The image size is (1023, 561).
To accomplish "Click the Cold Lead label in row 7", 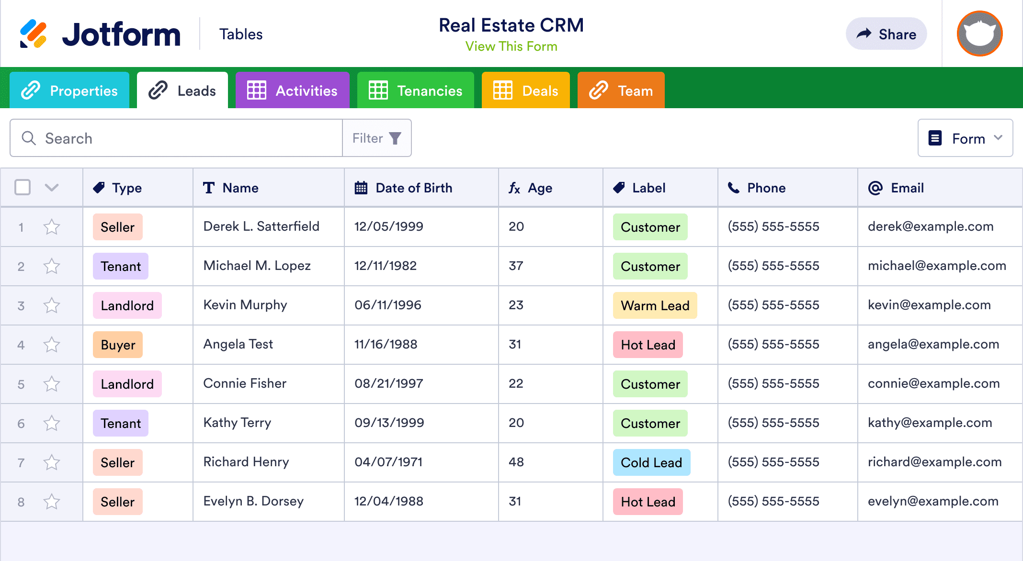I will (651, 462).
